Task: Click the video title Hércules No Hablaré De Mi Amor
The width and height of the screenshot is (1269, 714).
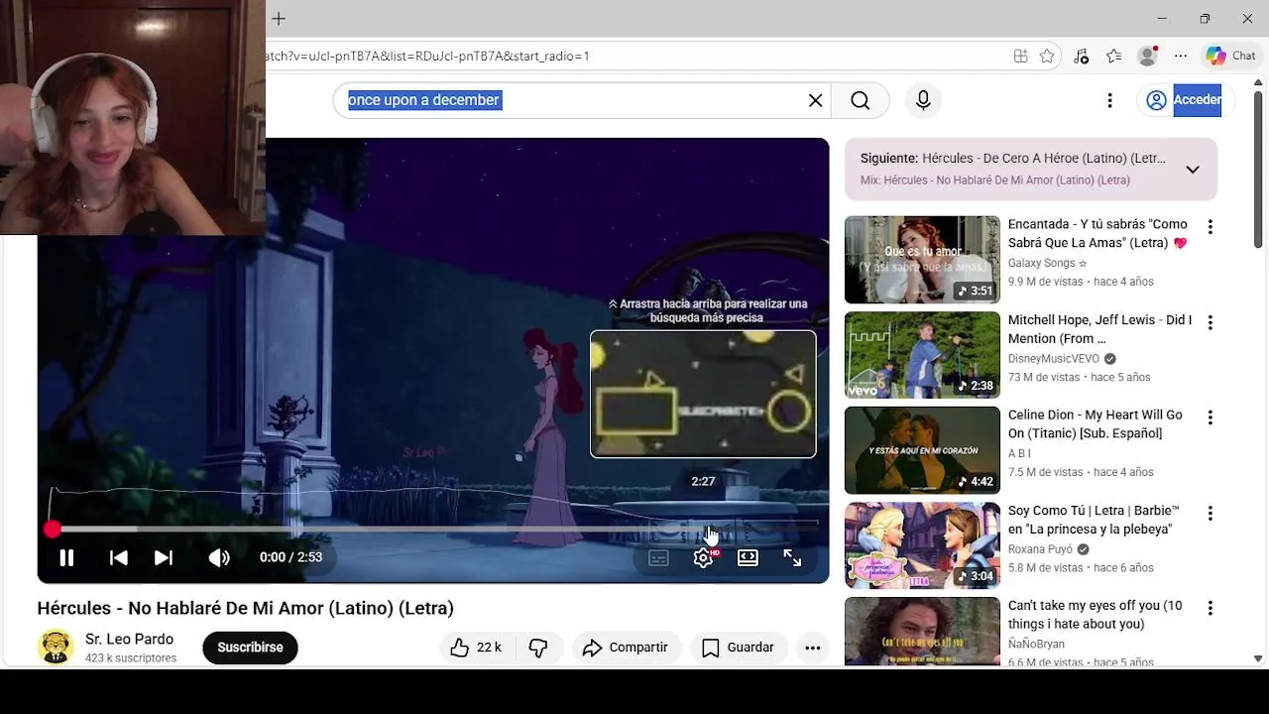Action: [x=245, y=608]
